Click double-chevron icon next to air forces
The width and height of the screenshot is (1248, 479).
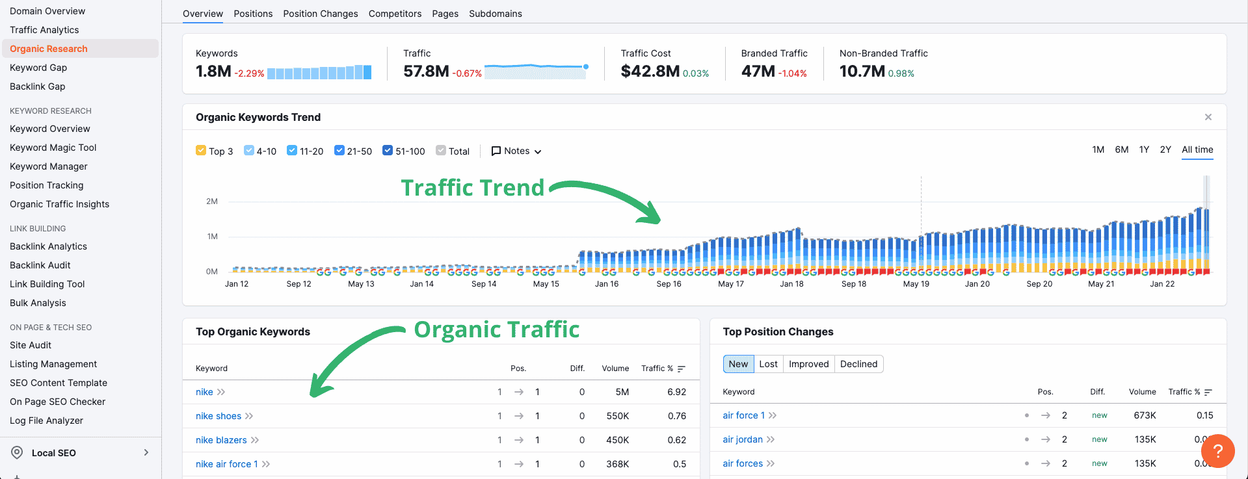(x=771, y=463)
